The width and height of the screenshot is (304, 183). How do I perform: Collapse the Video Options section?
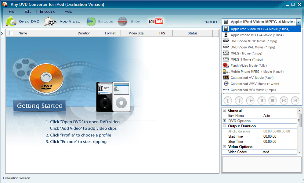coord(224,147)
